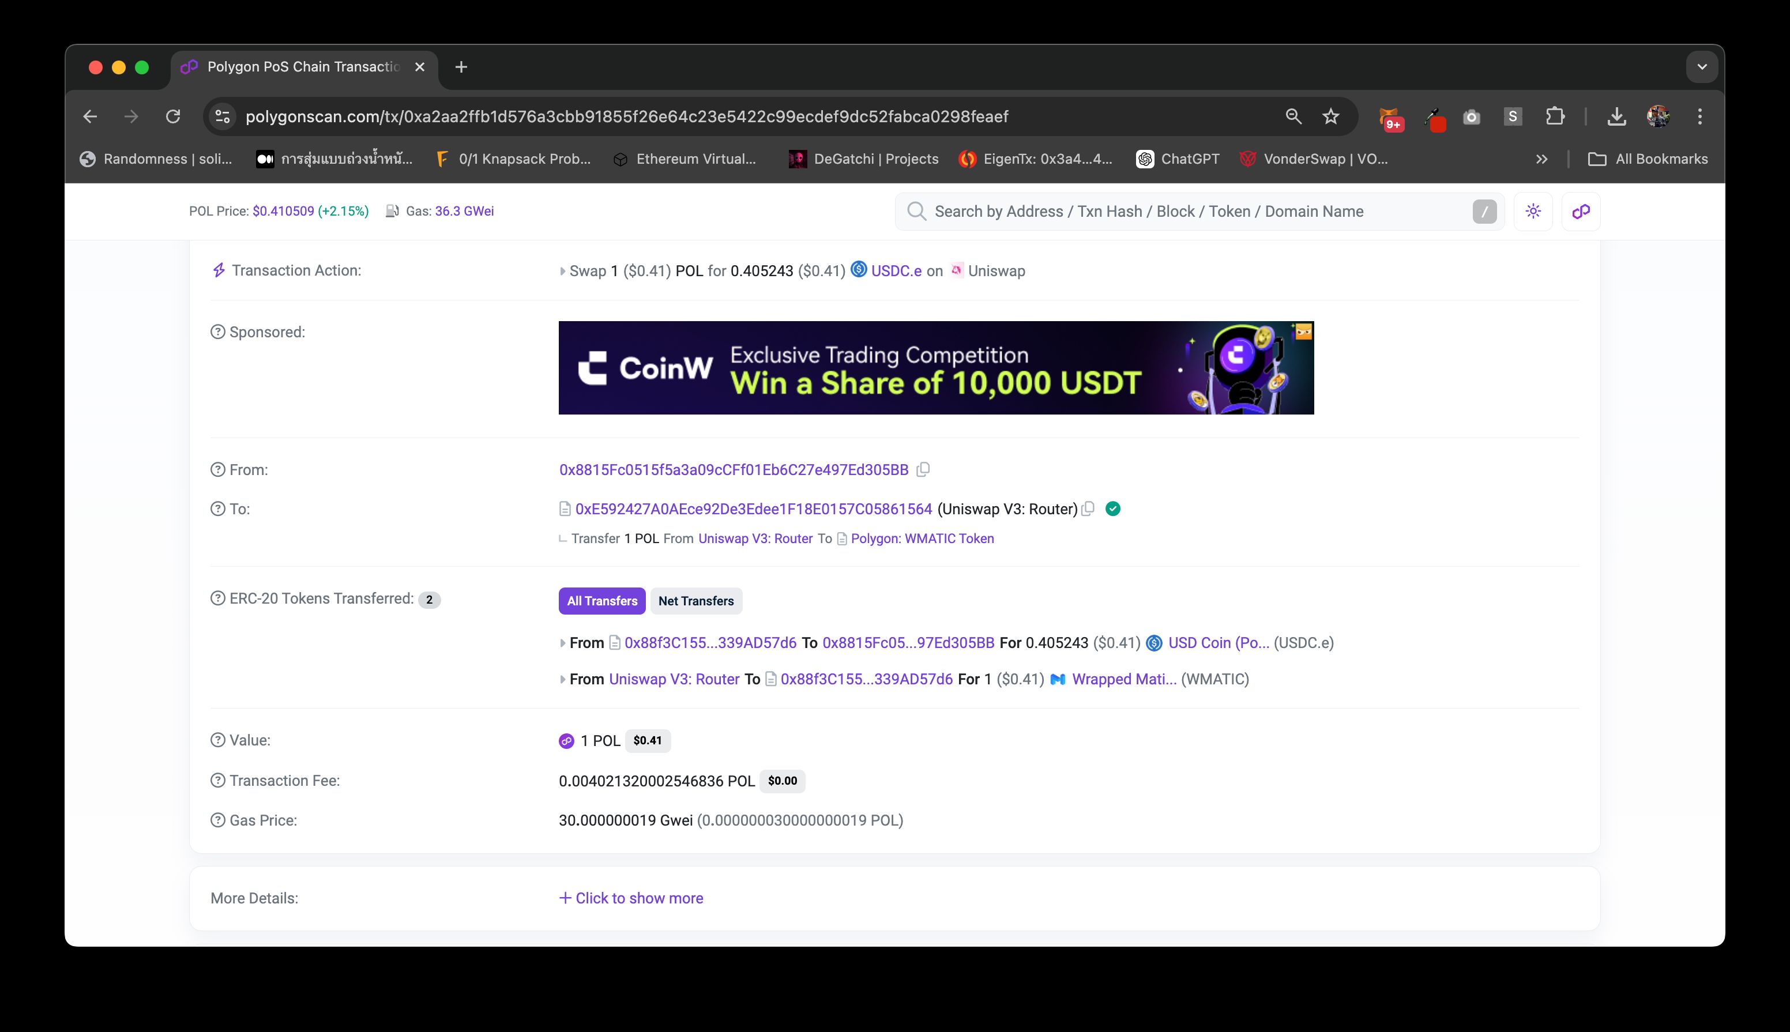The width and height of the screenshot is (1790, 1032).
Task: Click the help icon next to From
Action: click(x=217, y=470)
